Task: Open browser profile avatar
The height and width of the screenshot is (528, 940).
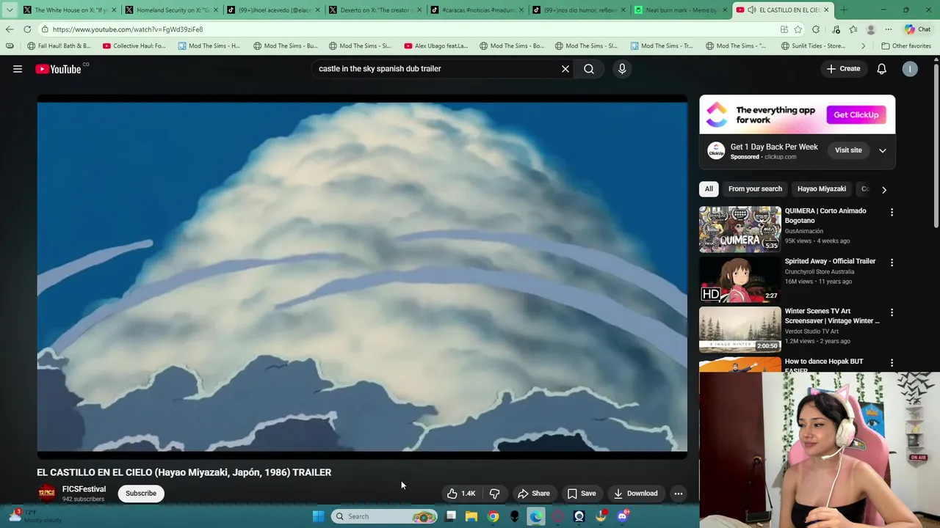Action: tap(871, 29)
